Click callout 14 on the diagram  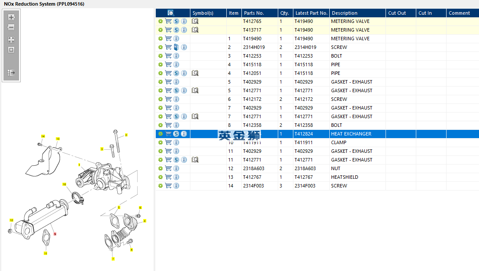(x=43, y=136)
